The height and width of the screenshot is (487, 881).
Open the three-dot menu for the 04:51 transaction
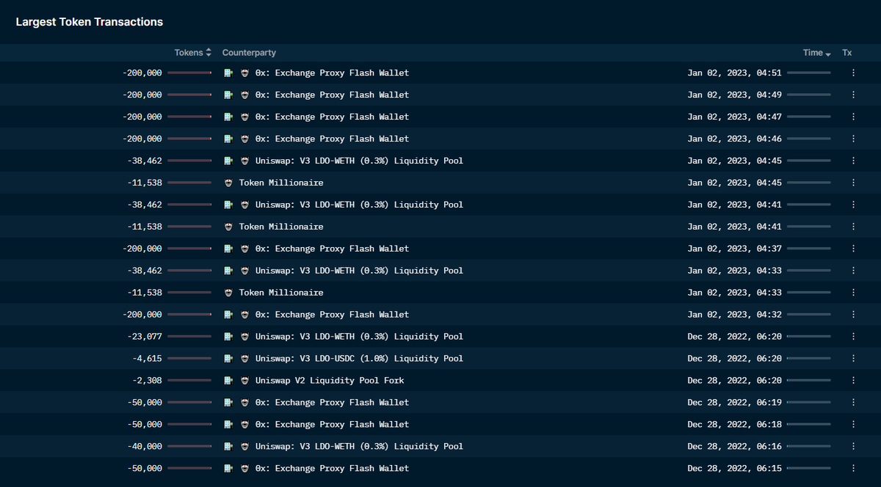[853, 73]
